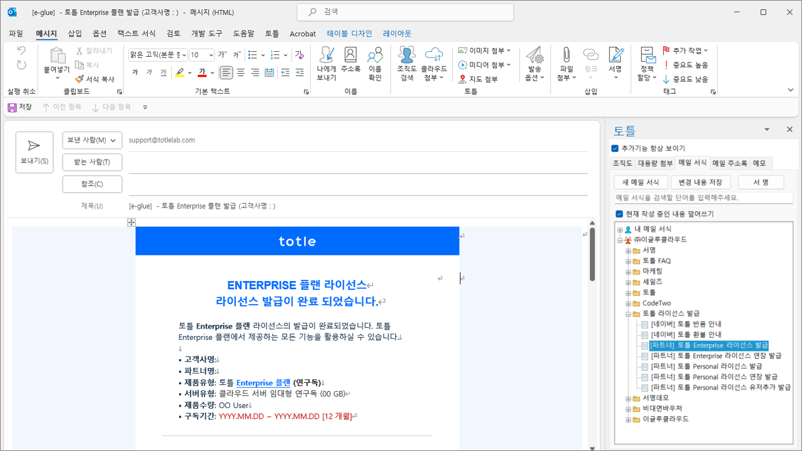Clear all formatting with the eraser icon
The width and height of the screenshot is (802, 451).
tap(300, 55)
